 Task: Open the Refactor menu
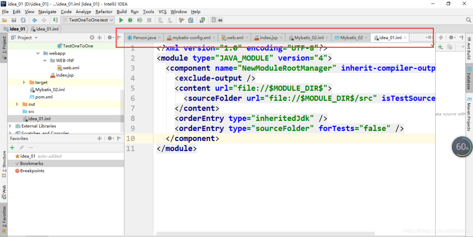(104, 12)
